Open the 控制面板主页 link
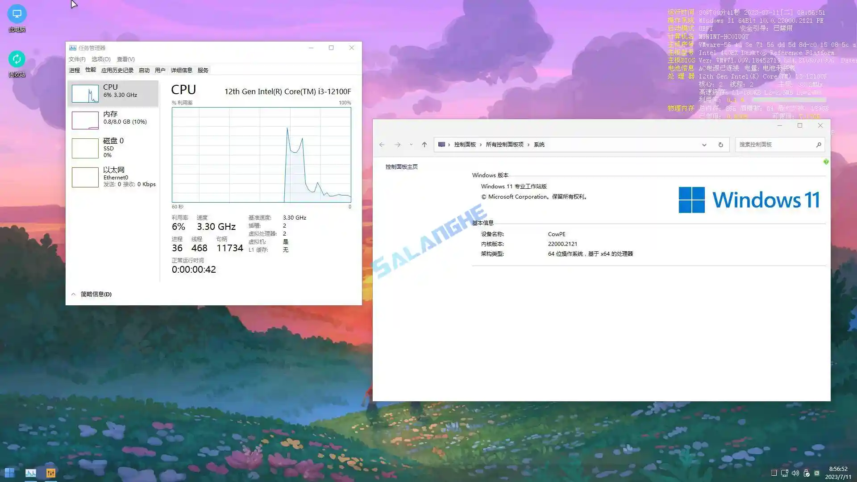 pos(401,166)
